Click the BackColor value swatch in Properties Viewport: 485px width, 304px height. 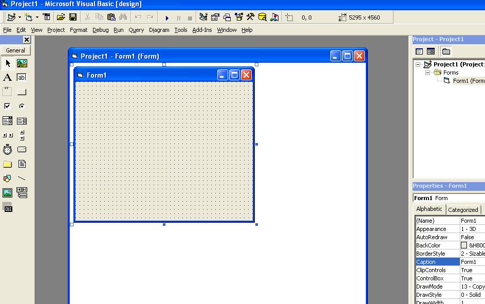pyautogui.click(x=464, y=245)
